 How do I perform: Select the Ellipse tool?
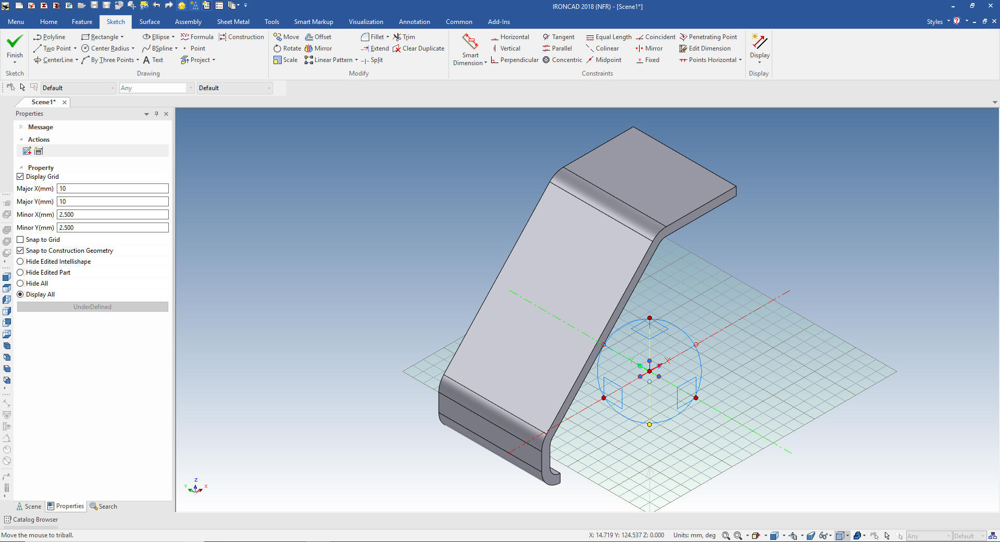tap(156, 37)
